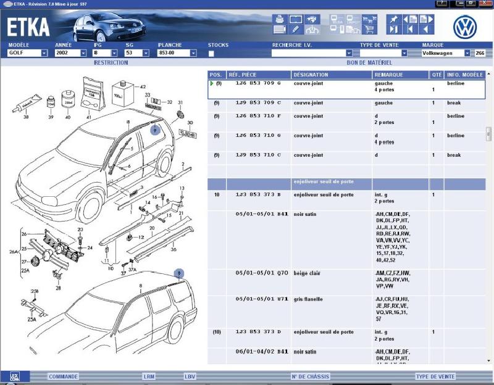494x385 pixels.
Task: Select part 1J6 853 709 G row
Action: click(346, 89)
